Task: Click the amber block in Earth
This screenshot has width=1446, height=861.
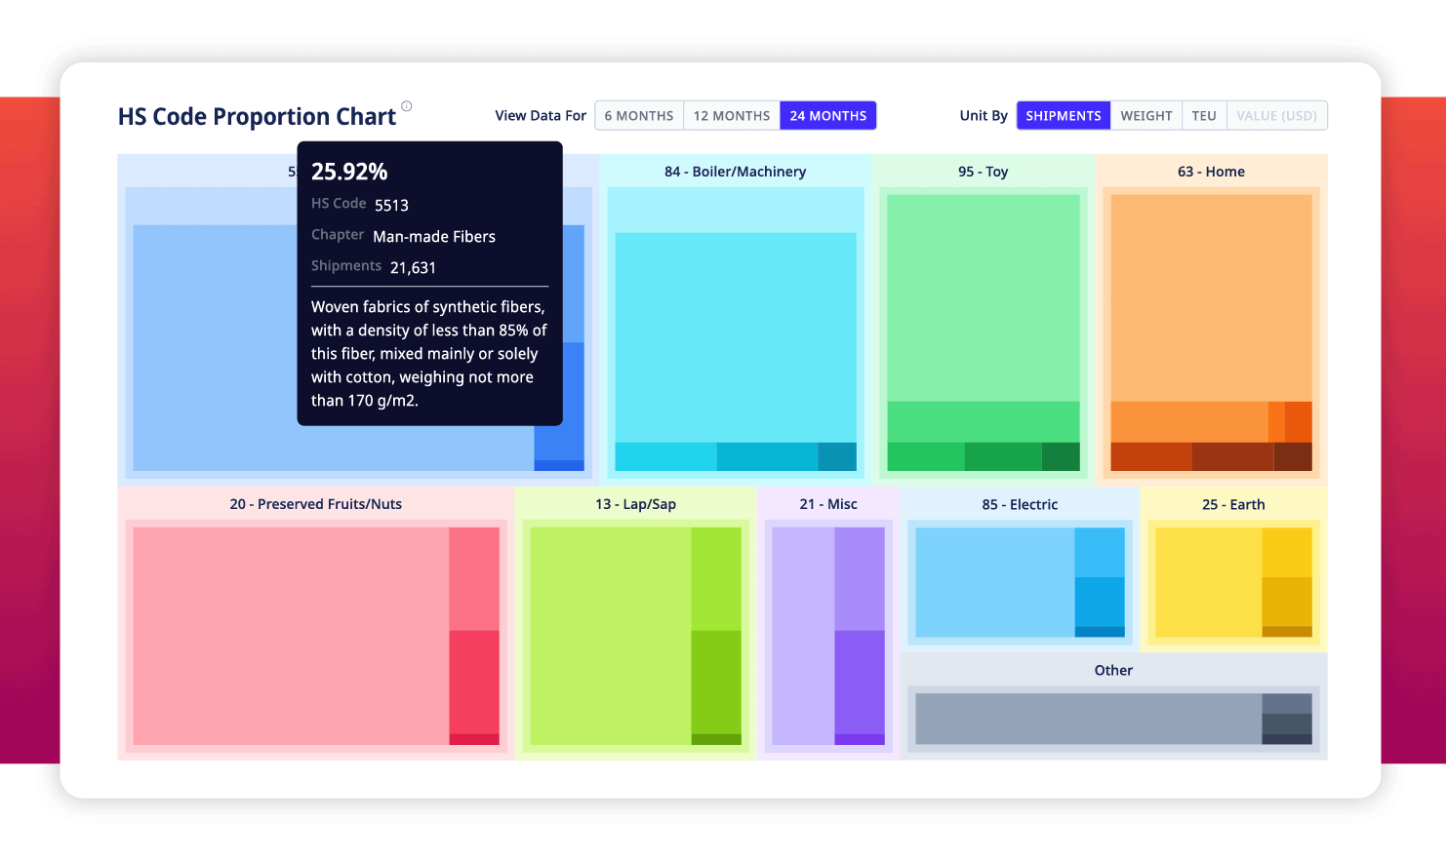Action: [1287, 602]
